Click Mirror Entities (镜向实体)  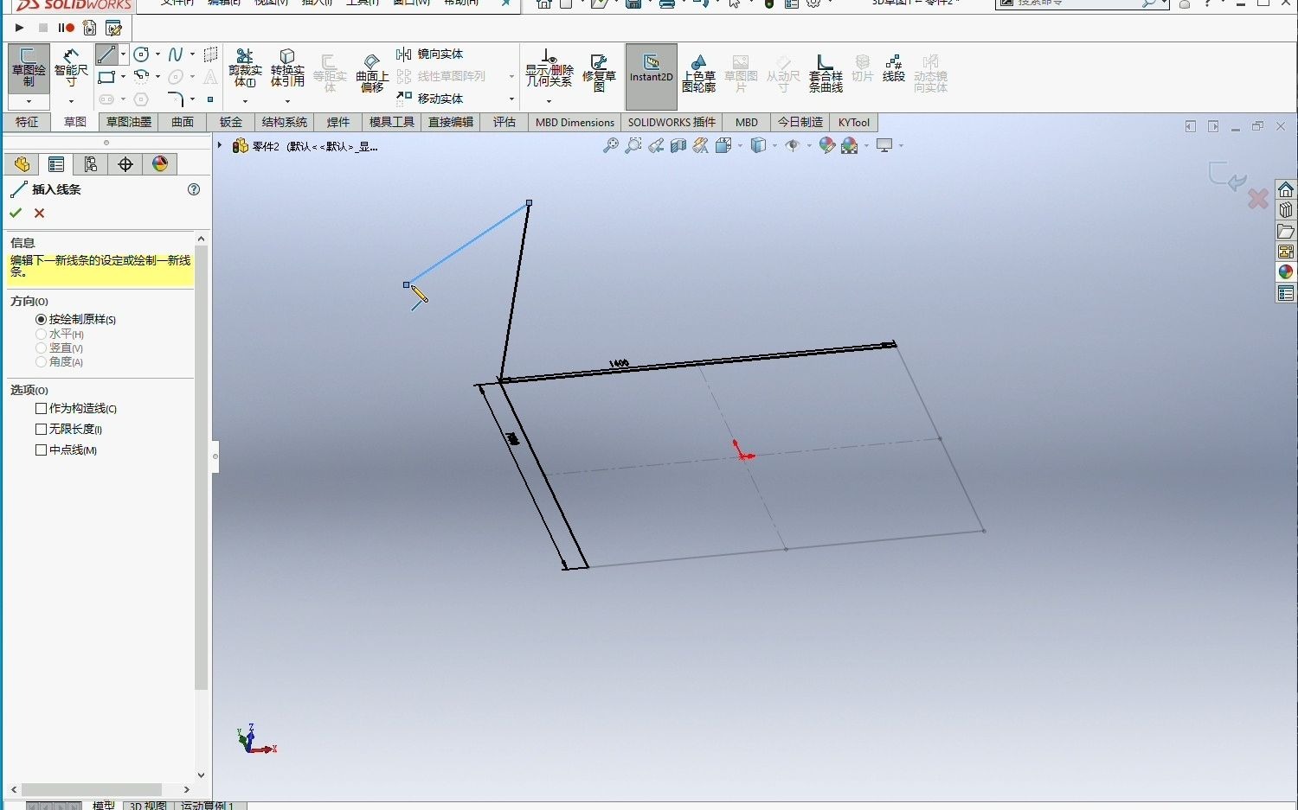[430, 54]
